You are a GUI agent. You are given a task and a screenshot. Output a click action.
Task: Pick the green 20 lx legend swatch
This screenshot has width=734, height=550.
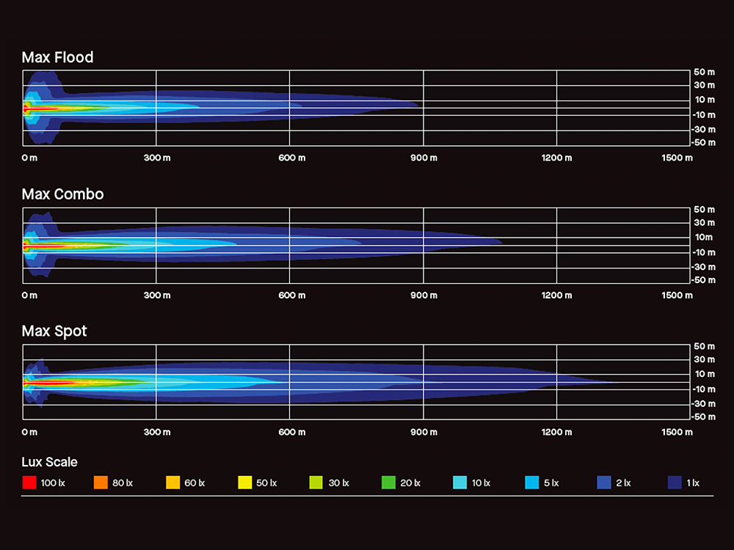(x=389, y=483)
